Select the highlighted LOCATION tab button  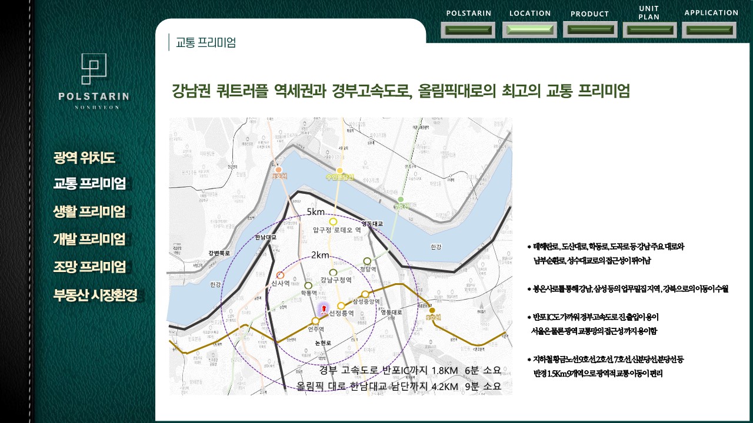click(529, 29)
